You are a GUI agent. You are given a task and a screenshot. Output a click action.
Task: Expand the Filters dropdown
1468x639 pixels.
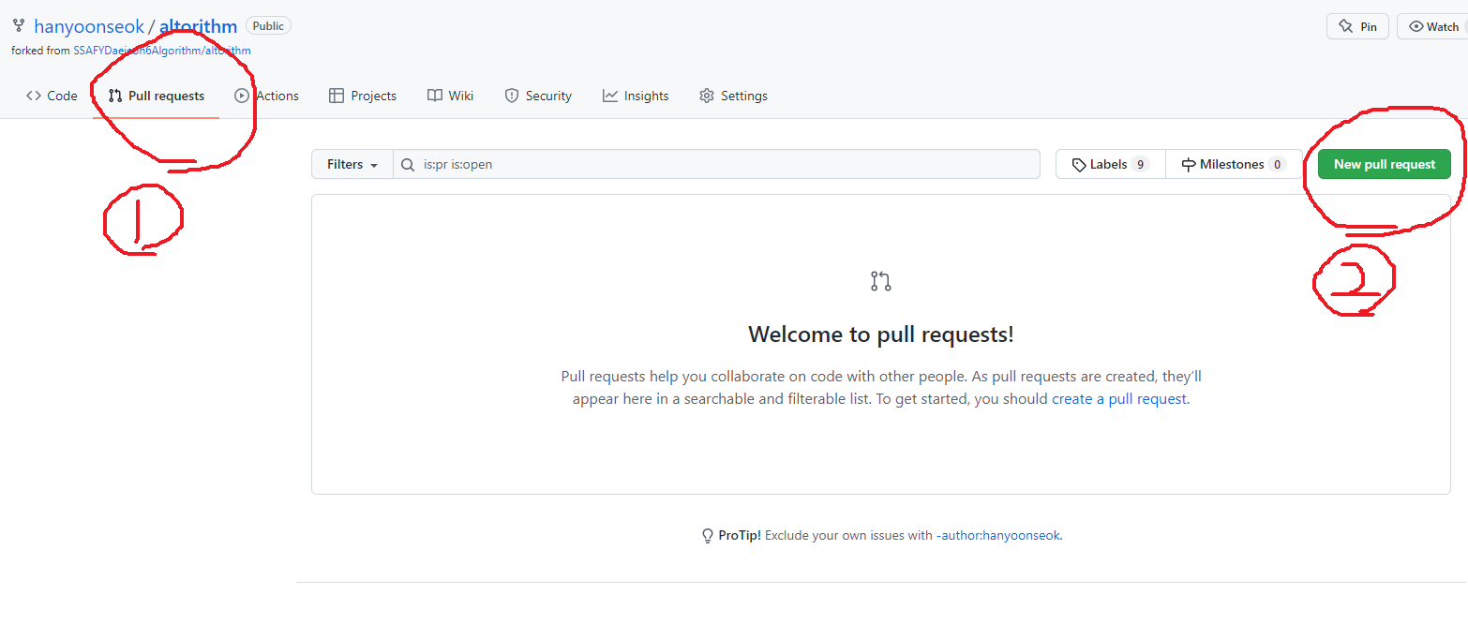click(x=352, y=164)
